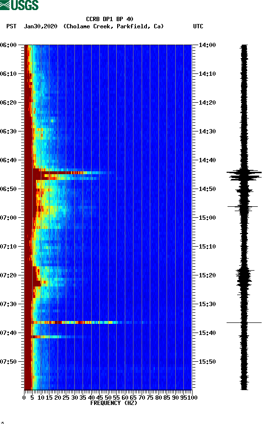Click the '06:50' PST time label
Image resolution: width=265 pixels, height=428 pixels.
pos(9,189)
